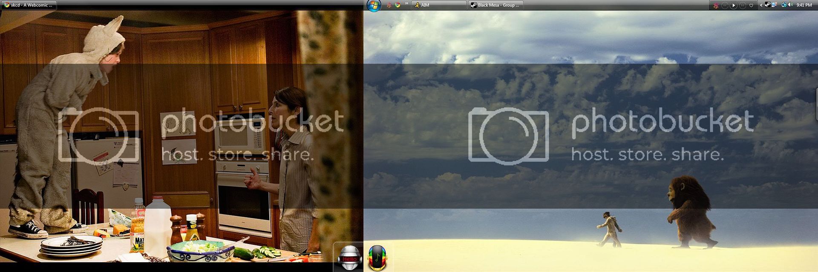Image resolution: width=818 pixels, height=272 pixels.
Task: Open the pink media toolbar icon
Action: pyautogui.click(x=716, y=6)
